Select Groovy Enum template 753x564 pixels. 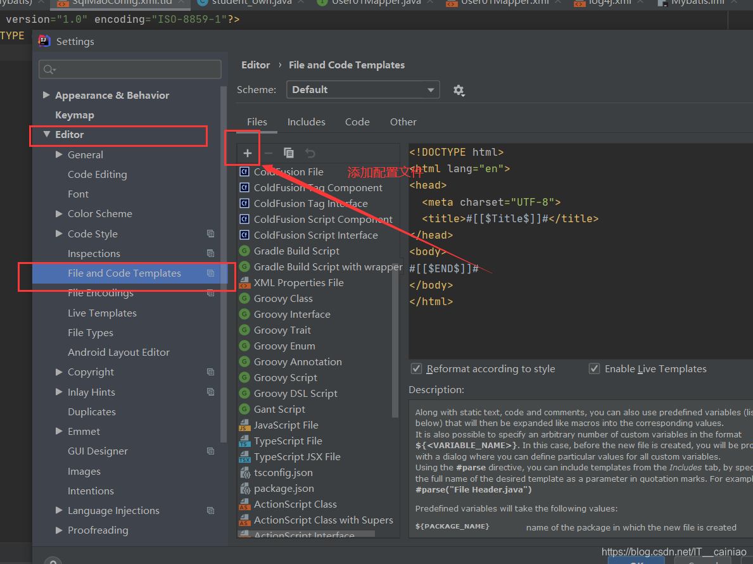pos(284,346)
